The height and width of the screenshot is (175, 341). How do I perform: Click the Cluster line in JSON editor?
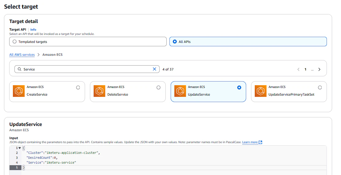[x=63, y=153]
